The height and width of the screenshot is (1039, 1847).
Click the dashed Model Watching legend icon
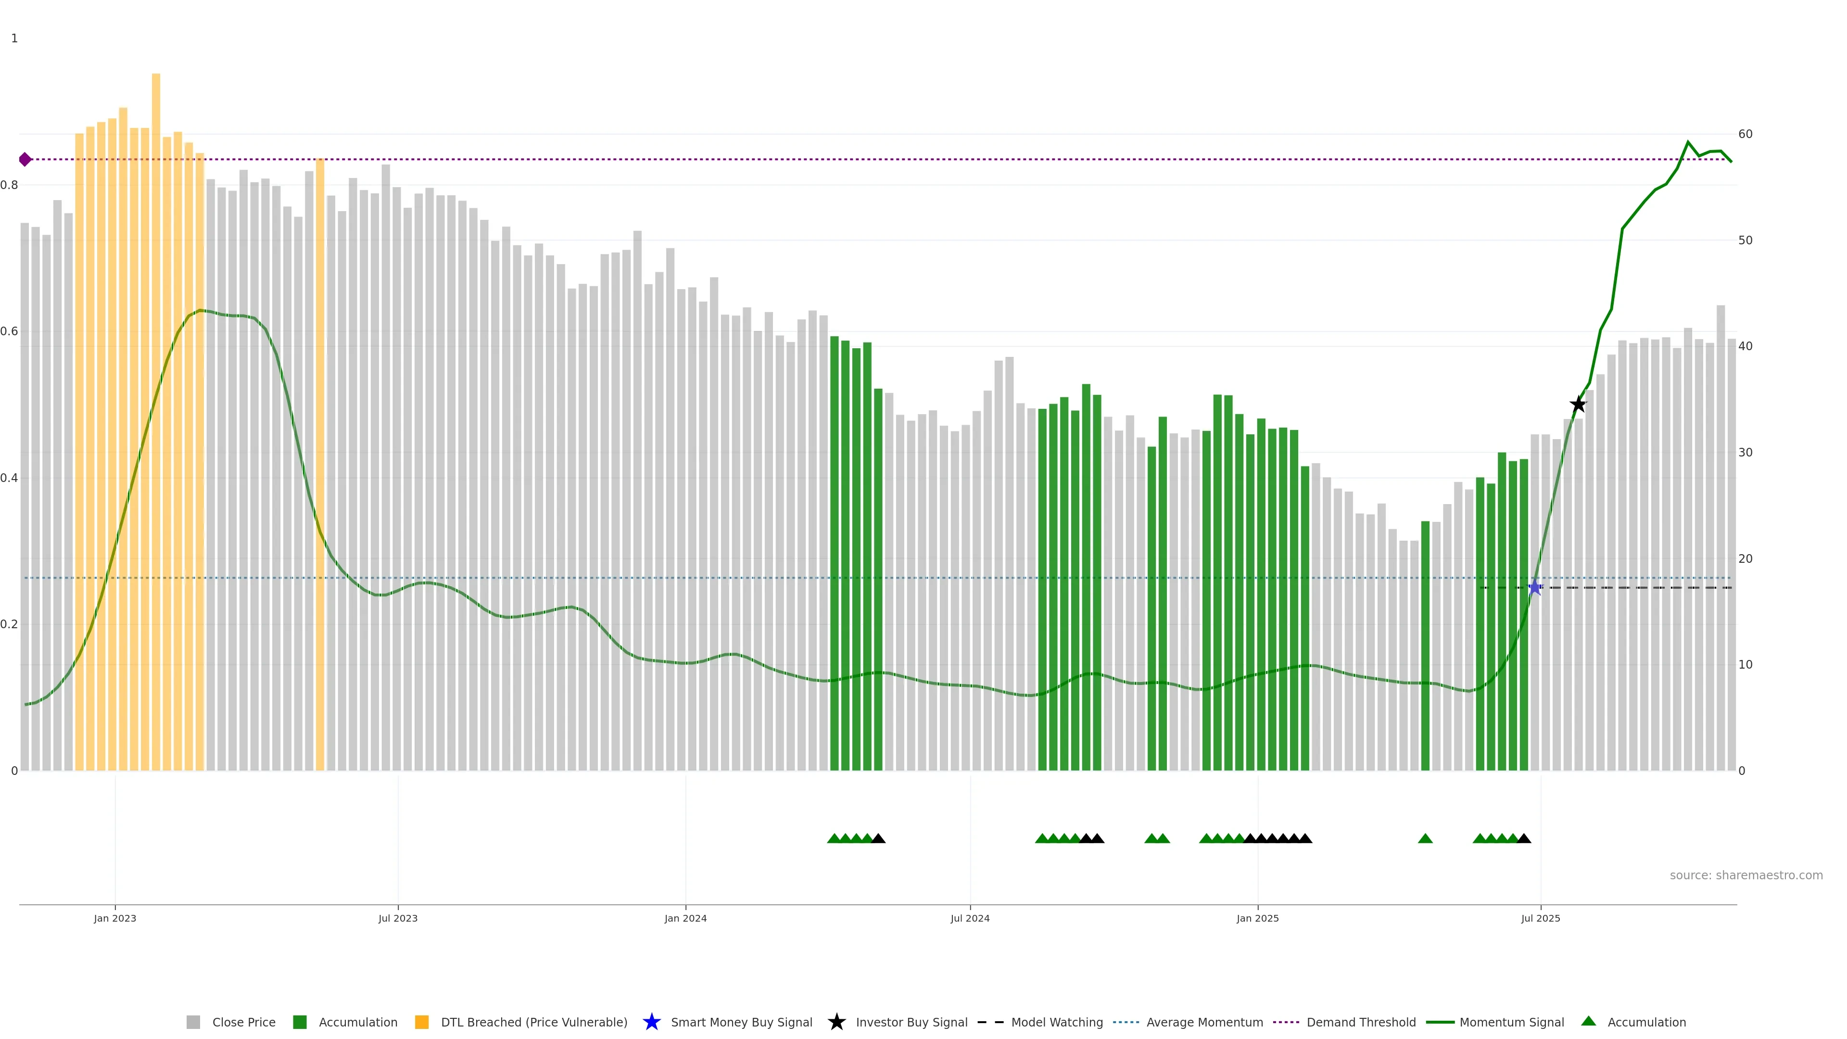(x=990, y=1022)
